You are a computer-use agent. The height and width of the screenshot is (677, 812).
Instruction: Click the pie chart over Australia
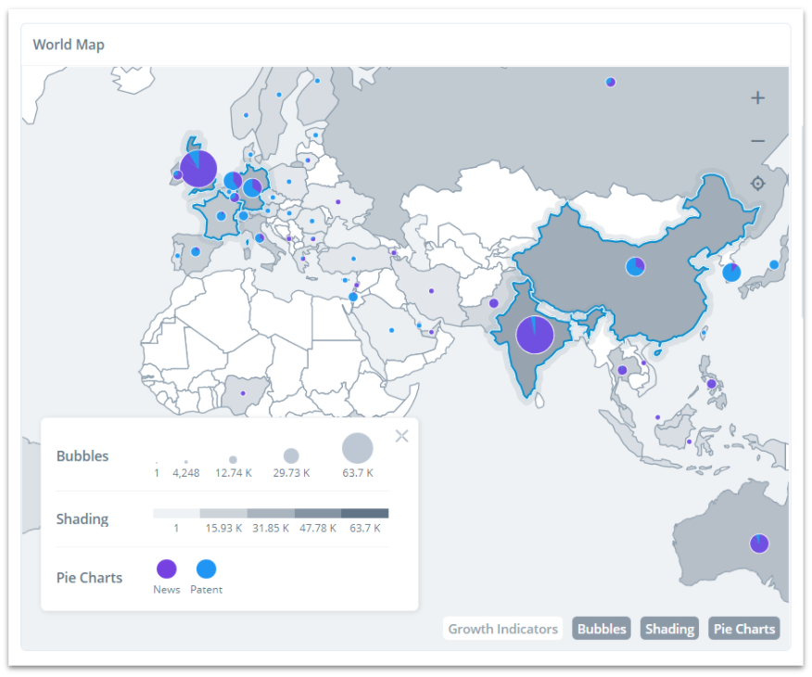(759, 543)
